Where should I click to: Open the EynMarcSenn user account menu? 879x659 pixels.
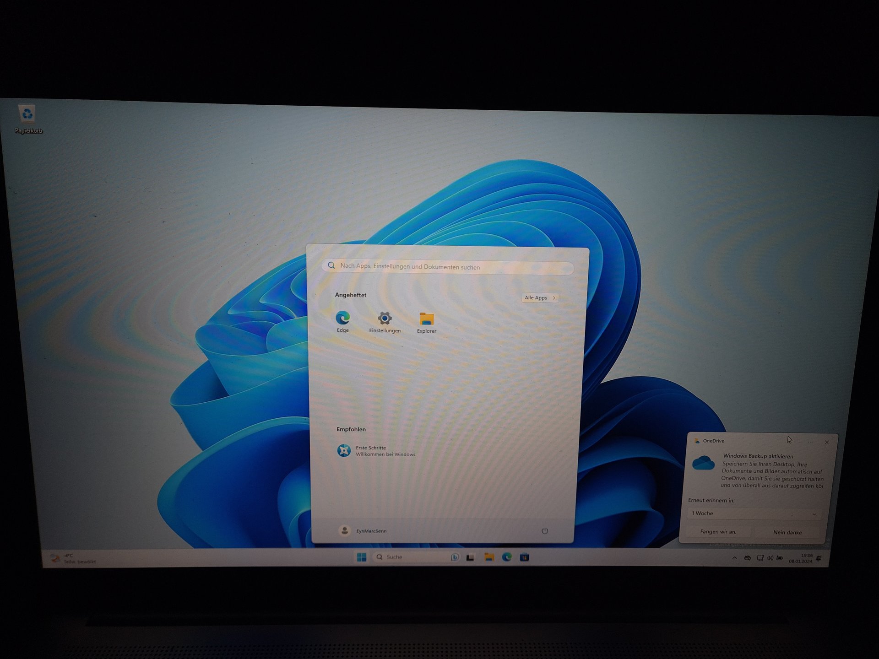[x=363, y=530]
